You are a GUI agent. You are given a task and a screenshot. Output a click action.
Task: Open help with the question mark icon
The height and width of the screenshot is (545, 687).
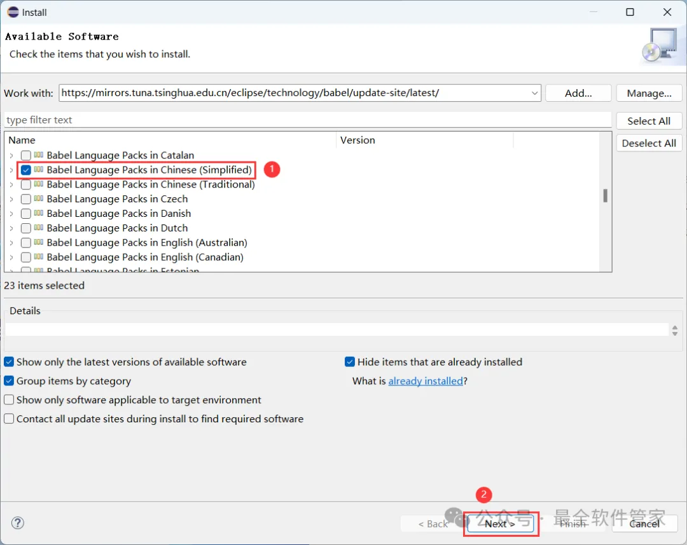(18, 523)
